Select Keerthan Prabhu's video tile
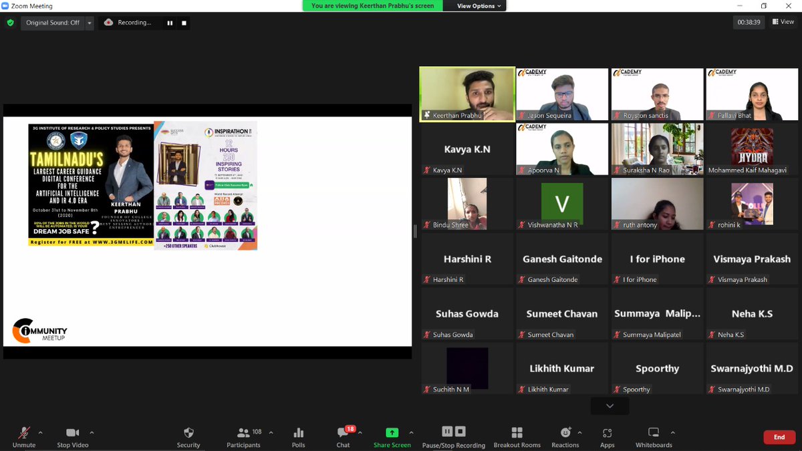Screen dimensions: 802x451 467,94
